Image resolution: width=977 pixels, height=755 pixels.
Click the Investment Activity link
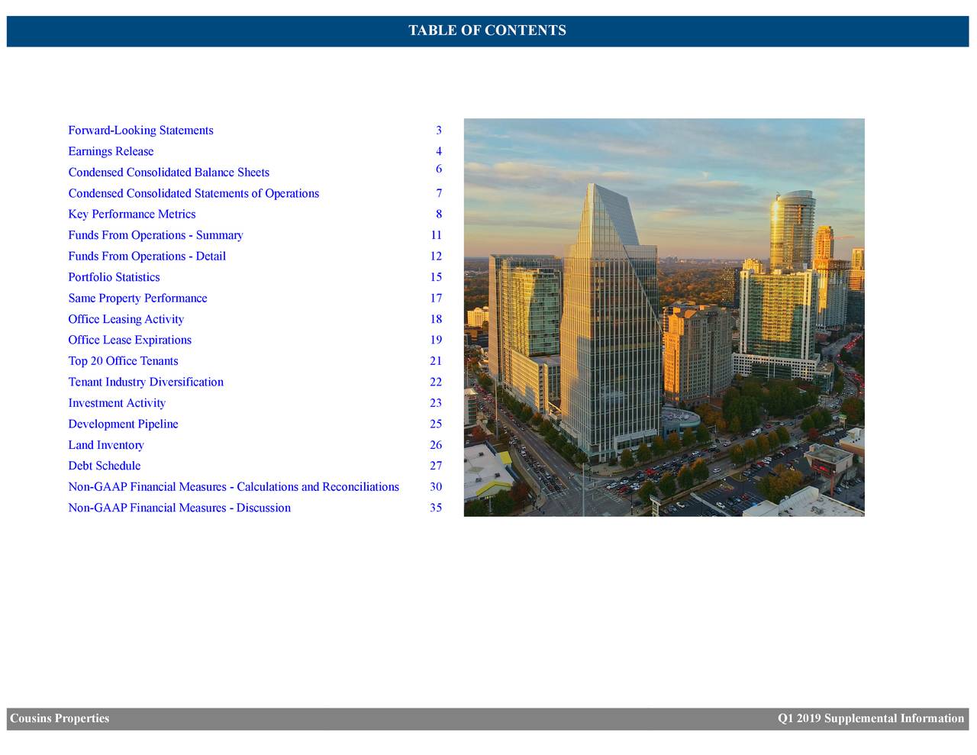coord(116,402)
